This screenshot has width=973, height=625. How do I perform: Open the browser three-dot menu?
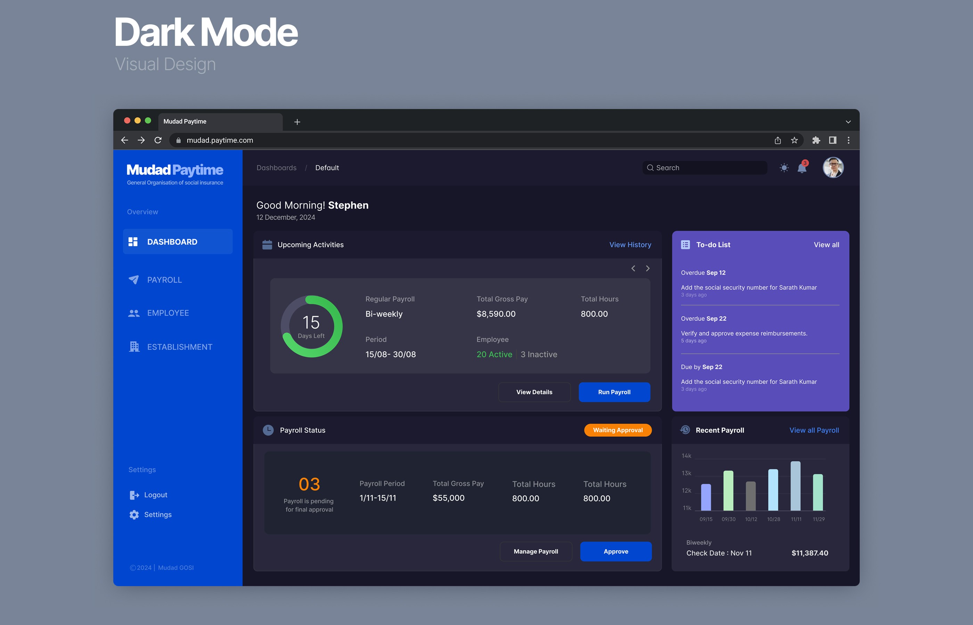848,140
